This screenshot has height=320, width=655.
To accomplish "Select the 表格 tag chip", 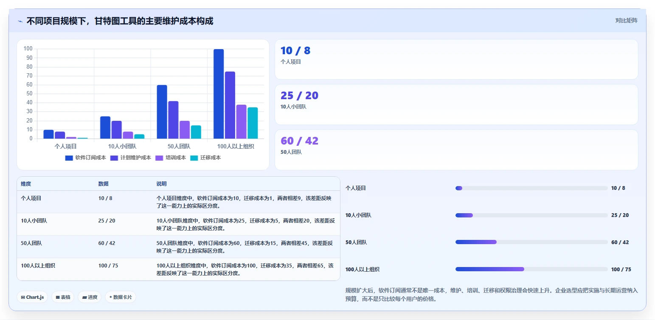I will point(63,297).
